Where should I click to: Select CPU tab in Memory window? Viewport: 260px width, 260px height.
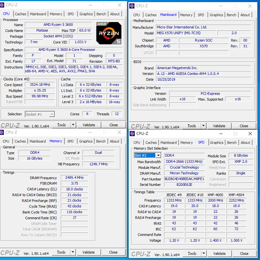point(6,141)
